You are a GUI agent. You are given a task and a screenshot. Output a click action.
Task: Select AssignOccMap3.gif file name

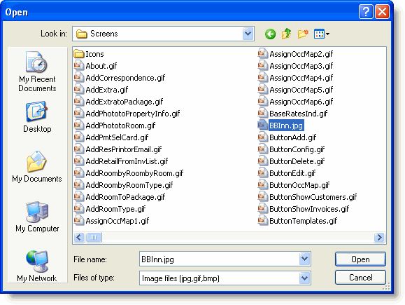pos(301,66)
